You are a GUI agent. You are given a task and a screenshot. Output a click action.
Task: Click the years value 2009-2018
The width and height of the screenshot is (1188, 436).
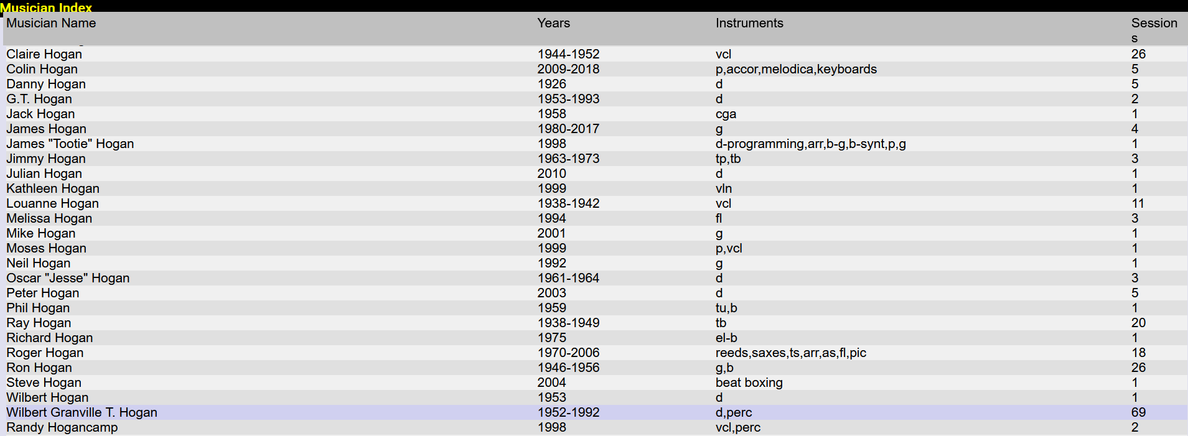tap(568, 69)
